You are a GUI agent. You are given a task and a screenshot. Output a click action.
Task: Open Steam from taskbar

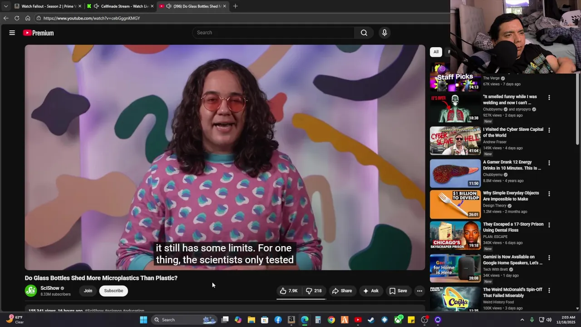point(371,320)
